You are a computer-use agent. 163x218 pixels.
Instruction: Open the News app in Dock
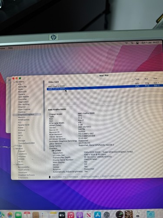pyautogui.click(x=89, y=215)
